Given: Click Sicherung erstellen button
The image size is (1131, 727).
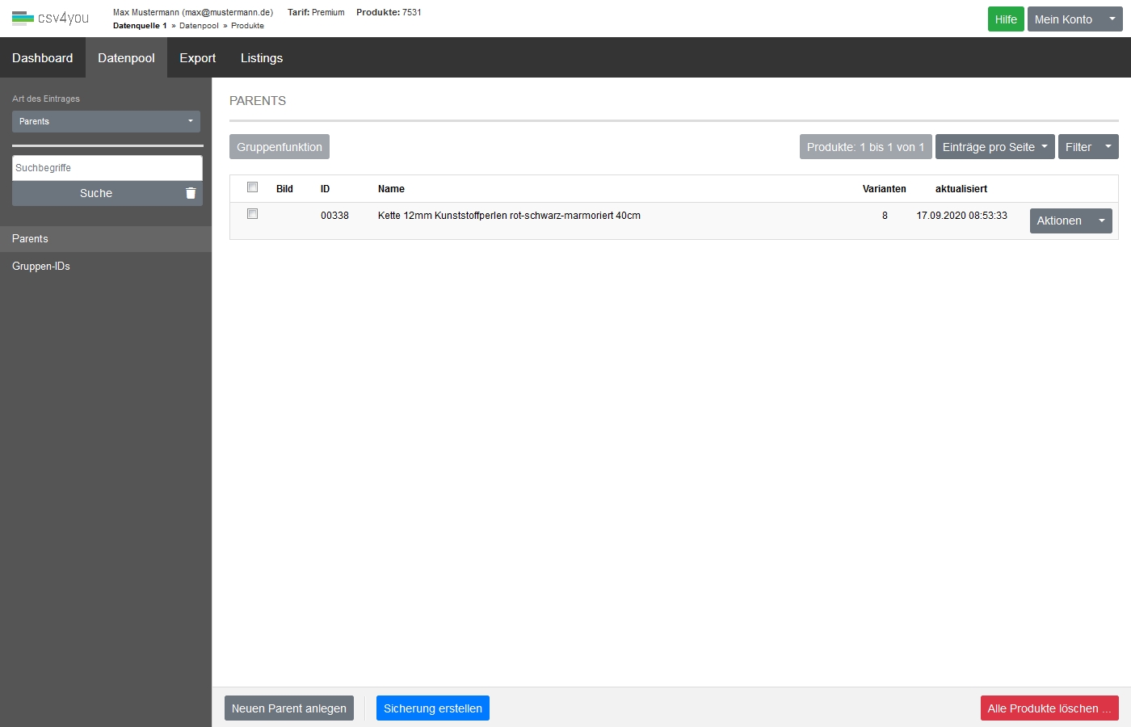Looking at the screenshot, I should (432, 708).
